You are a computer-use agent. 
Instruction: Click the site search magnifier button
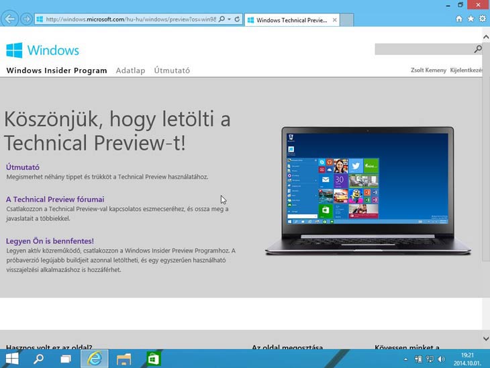click(x=477, y=49)
